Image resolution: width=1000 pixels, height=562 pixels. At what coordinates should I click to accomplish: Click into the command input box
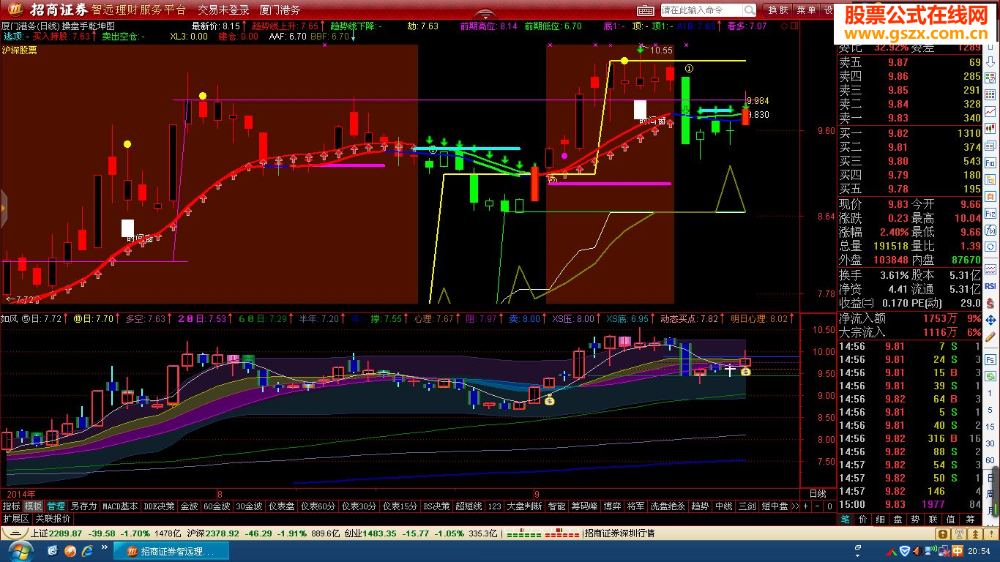point(701,10)
